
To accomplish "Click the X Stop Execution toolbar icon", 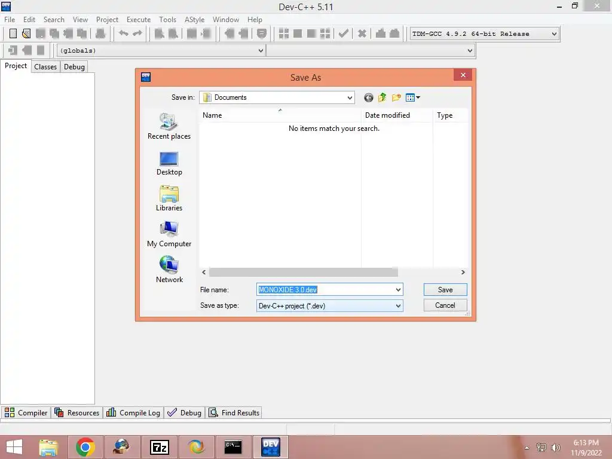I will [x=362, y=33].
